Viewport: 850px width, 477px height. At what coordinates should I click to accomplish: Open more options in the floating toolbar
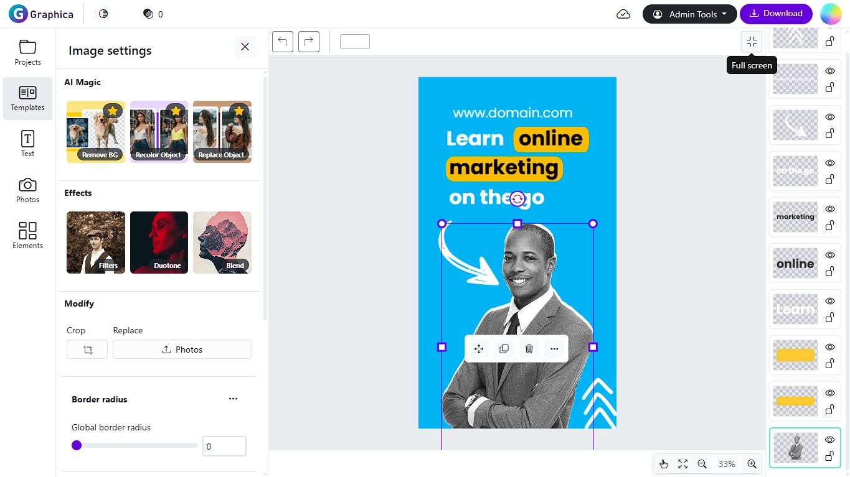pos(554,349)
